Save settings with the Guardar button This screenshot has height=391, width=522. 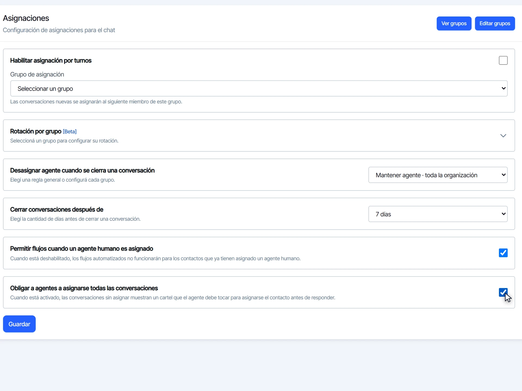[19, 324]
